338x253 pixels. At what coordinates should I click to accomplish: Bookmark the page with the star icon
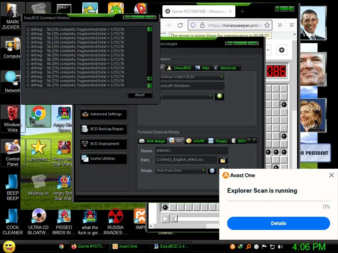coord(267,25)
